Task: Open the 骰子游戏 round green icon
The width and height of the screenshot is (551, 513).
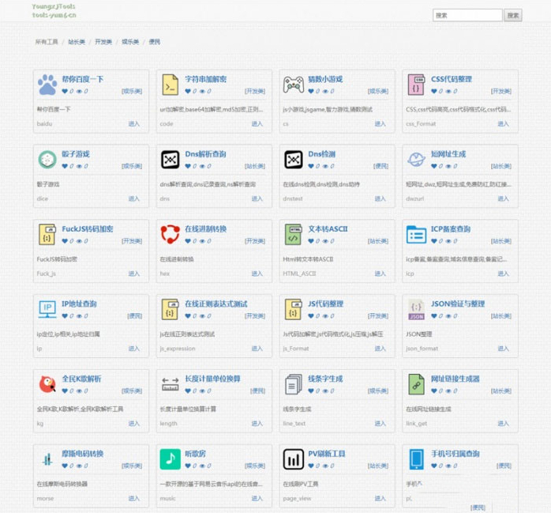Action: (47, 160)
